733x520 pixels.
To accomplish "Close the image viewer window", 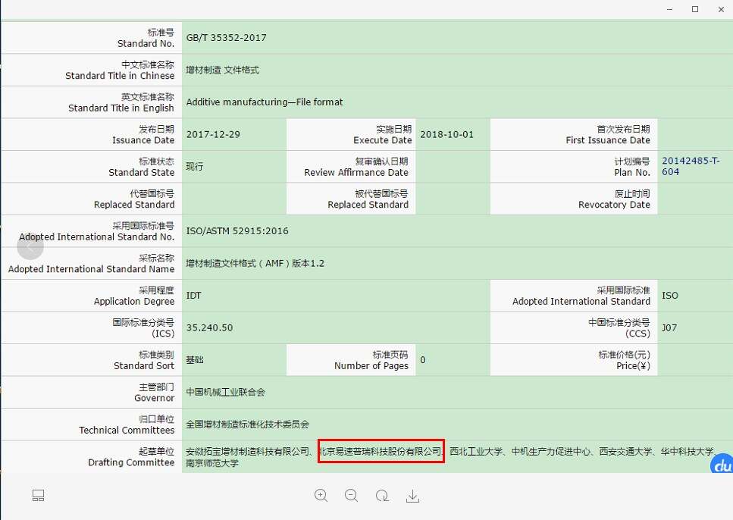I will pyautogui.click(x=720, y=9).
